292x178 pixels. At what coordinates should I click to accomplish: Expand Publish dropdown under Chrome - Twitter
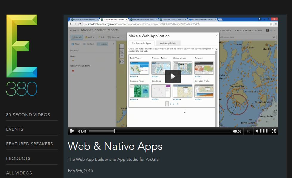(x=155, y=76)
